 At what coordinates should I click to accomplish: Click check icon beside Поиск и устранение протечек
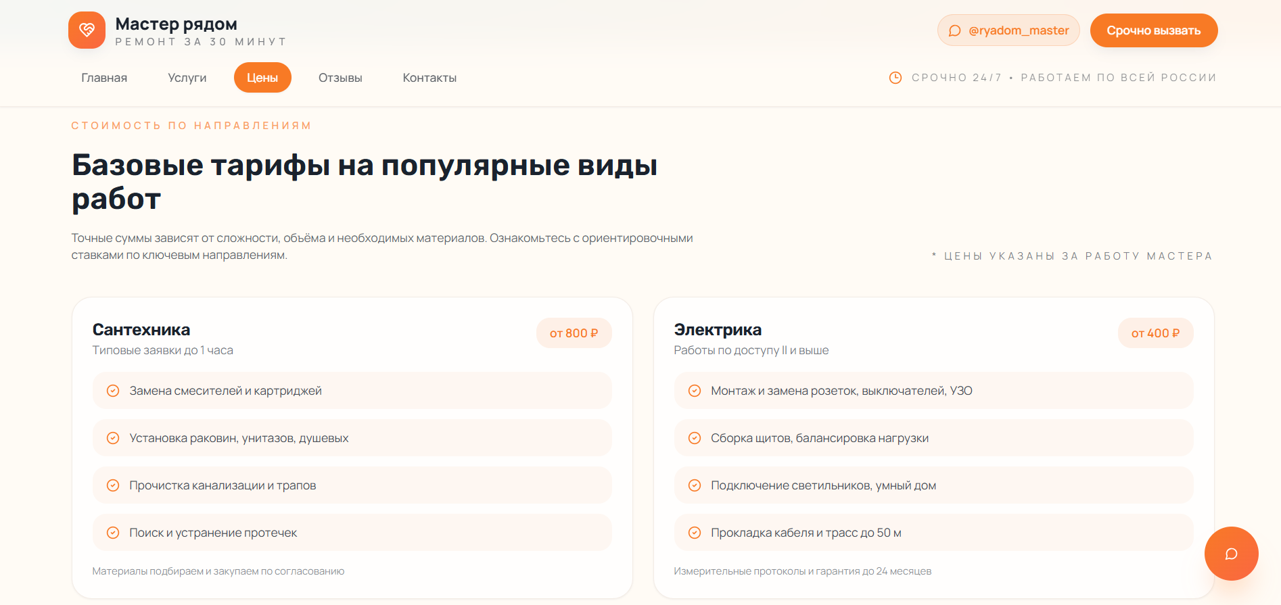click(x=113, y=533)
